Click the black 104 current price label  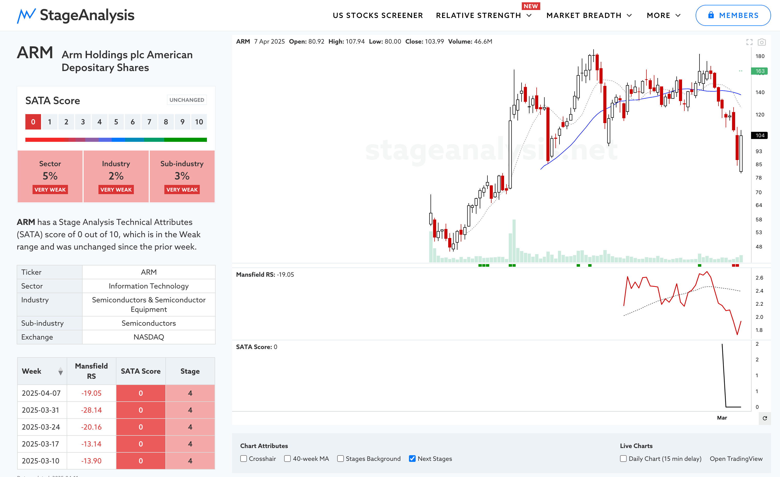[759, 135]
